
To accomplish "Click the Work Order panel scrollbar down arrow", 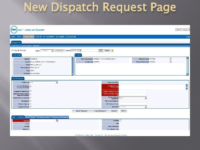I will pos(72,74).
